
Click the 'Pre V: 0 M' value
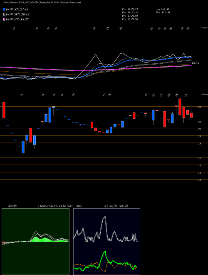pos(163,12)
